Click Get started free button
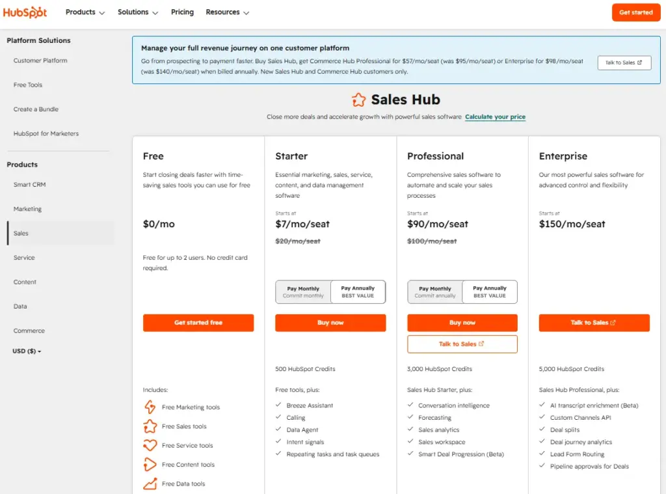Screen dimensions: 666x494 [x=198, y=323]
